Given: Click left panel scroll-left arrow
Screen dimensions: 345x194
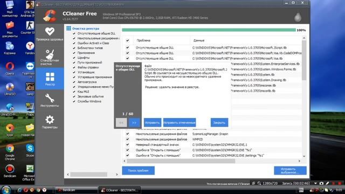Looking at the screenshot, I should pyautogui.click(x=68, y=175).
